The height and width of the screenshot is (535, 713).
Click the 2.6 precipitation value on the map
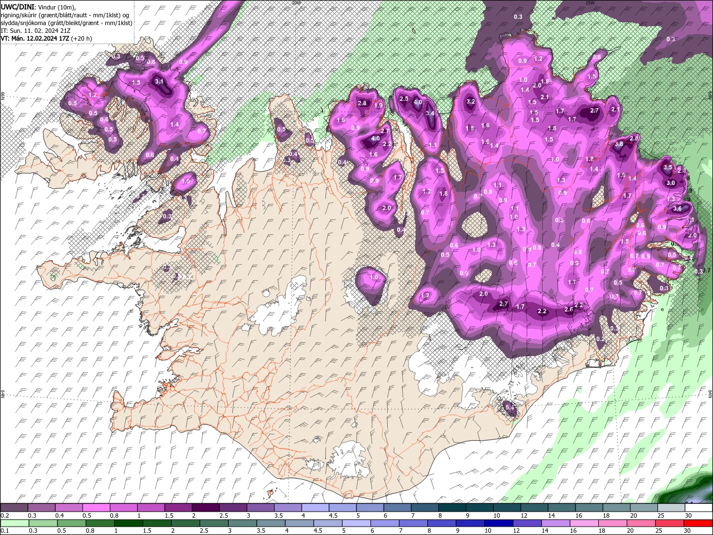[569, 310]
